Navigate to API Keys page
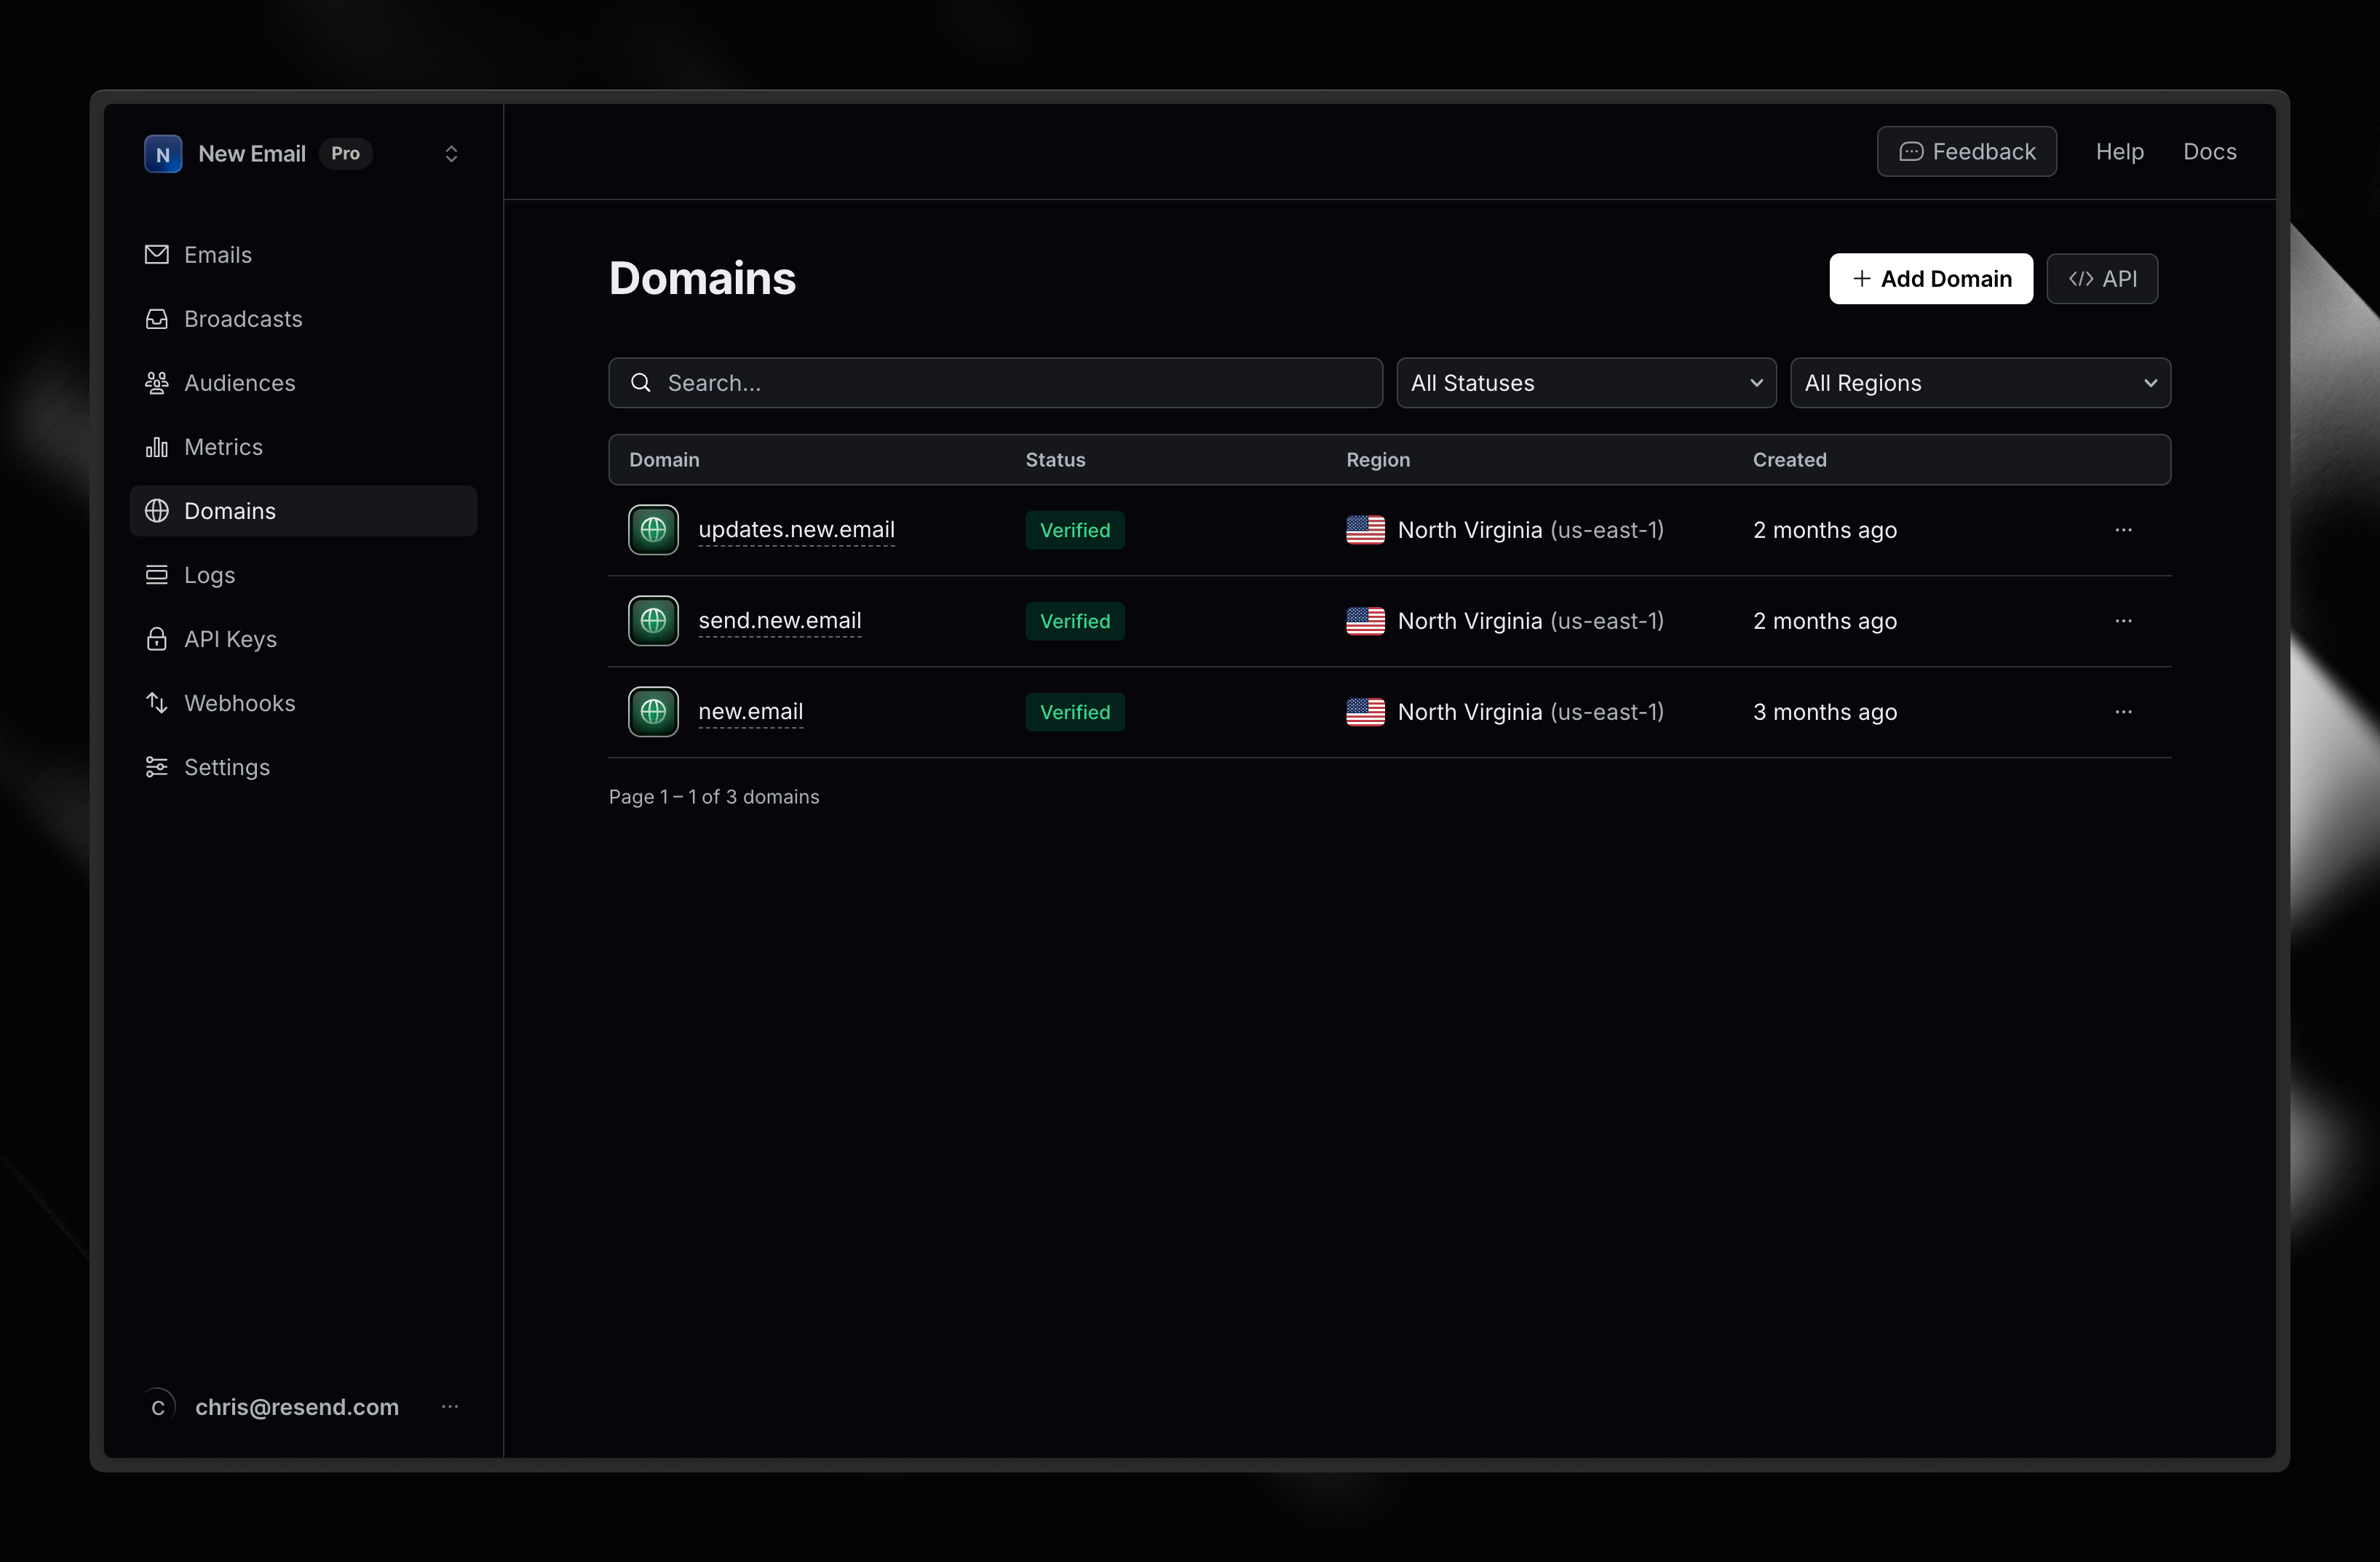The image size is (2380, 1562). tap(230, 639)
